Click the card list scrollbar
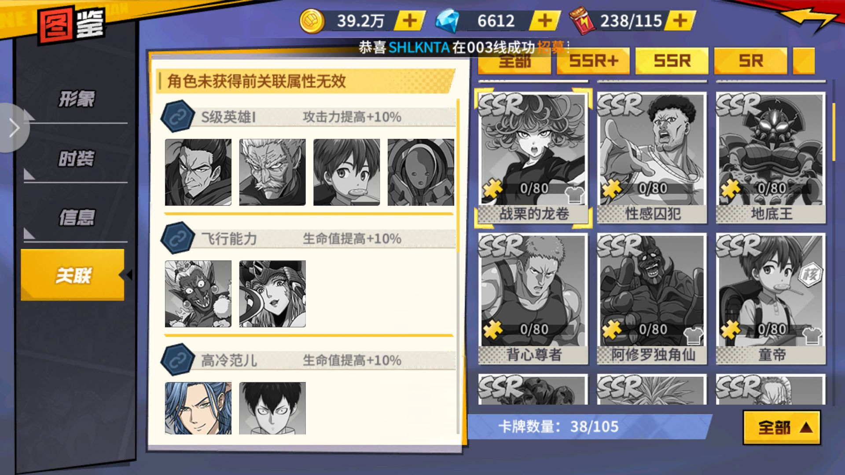845x475 pixels. [x=834, y=132]
